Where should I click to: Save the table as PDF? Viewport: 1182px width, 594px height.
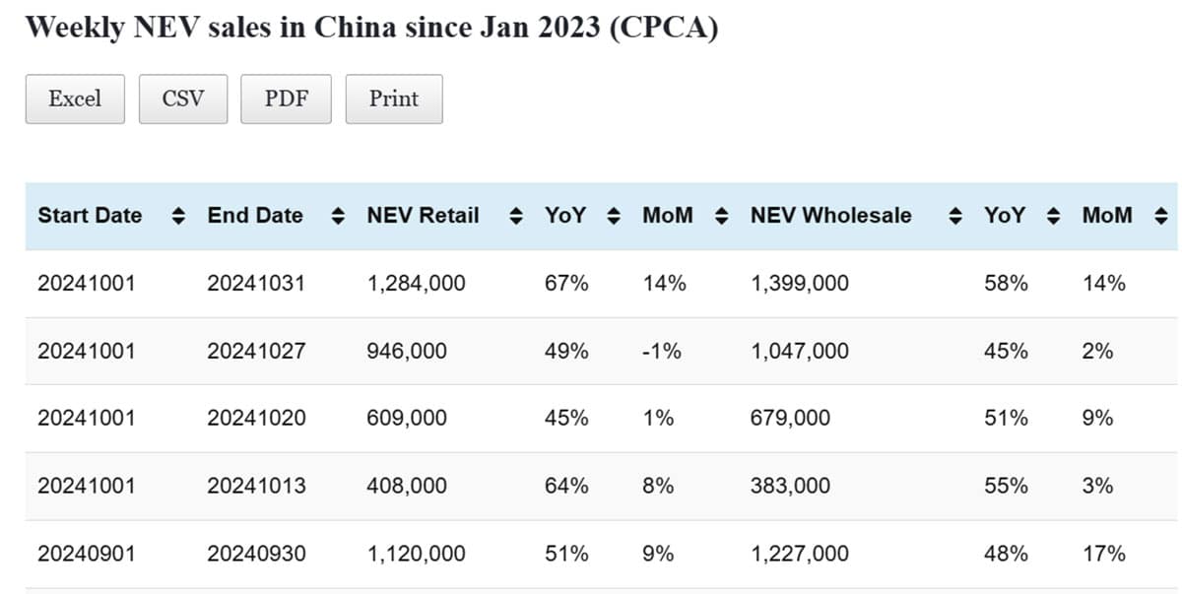coord(286,99)
